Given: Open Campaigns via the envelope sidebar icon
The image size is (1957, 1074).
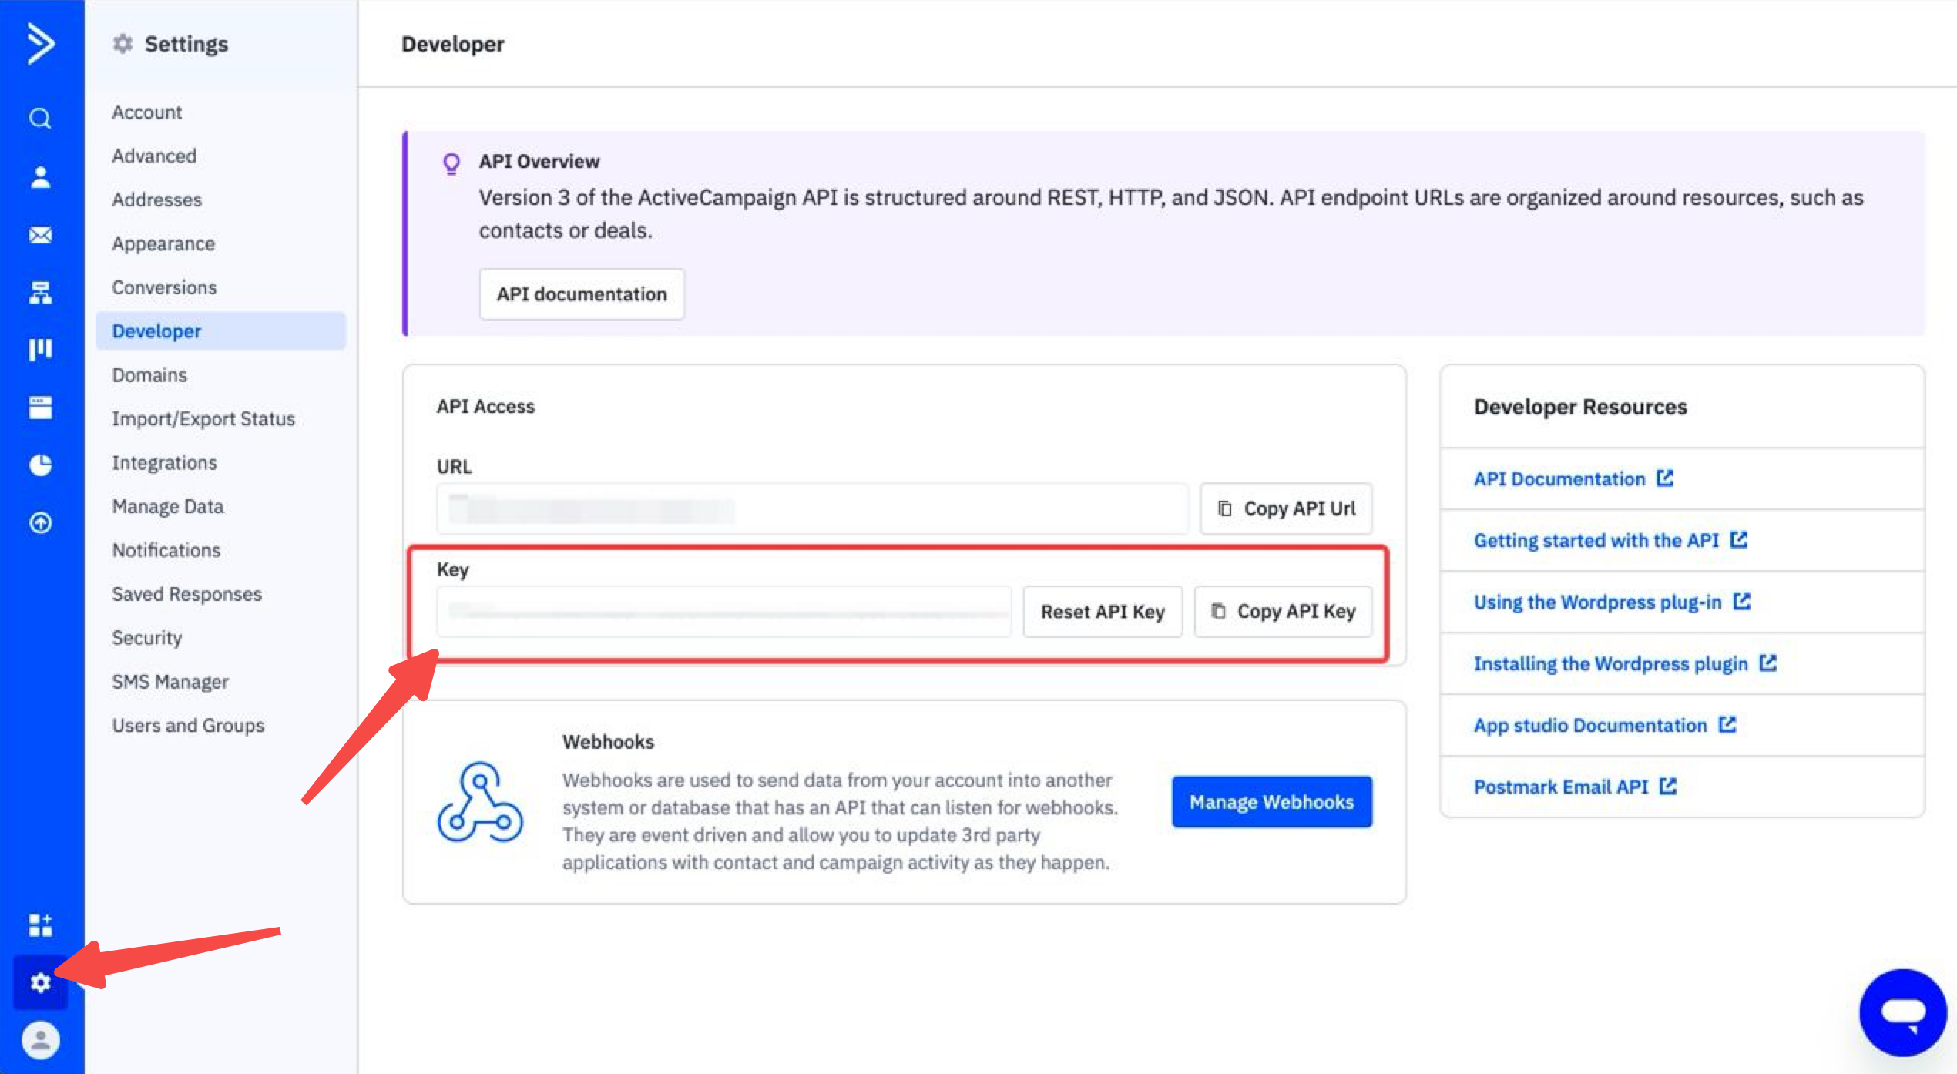Looking at the screenshot, I should tap(40, 235).
